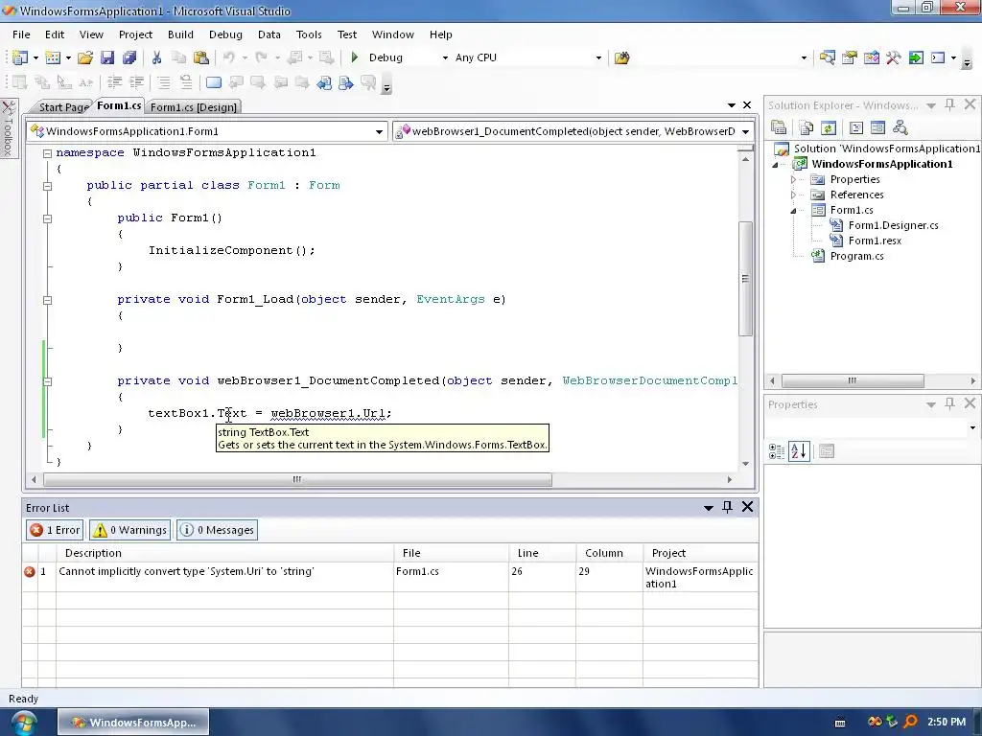Open the Project menu
The width and height of the screenshot is (982, 736).
135,34
